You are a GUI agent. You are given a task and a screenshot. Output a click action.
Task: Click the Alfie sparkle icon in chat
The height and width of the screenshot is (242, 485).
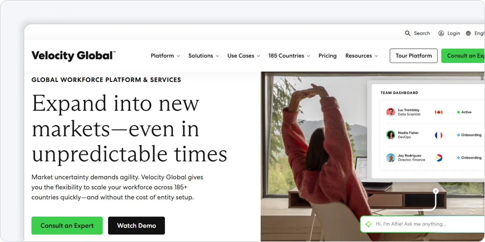coord(369,224)
